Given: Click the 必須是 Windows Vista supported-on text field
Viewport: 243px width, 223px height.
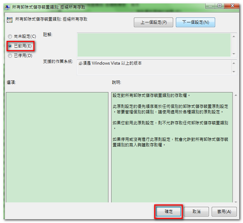Looking at the screenshot, I should [154, 67].
